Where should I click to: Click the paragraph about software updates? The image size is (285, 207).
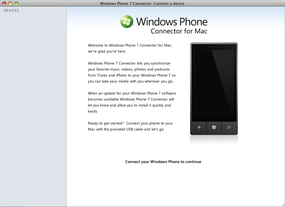point(132,102)
